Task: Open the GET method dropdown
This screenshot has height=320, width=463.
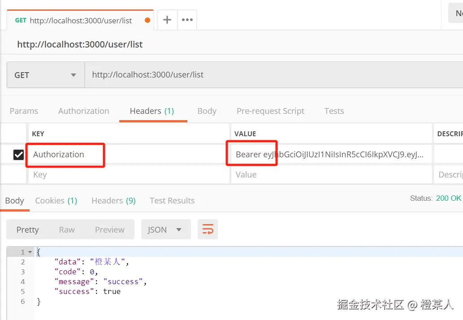Action: [x=45, y=75]
